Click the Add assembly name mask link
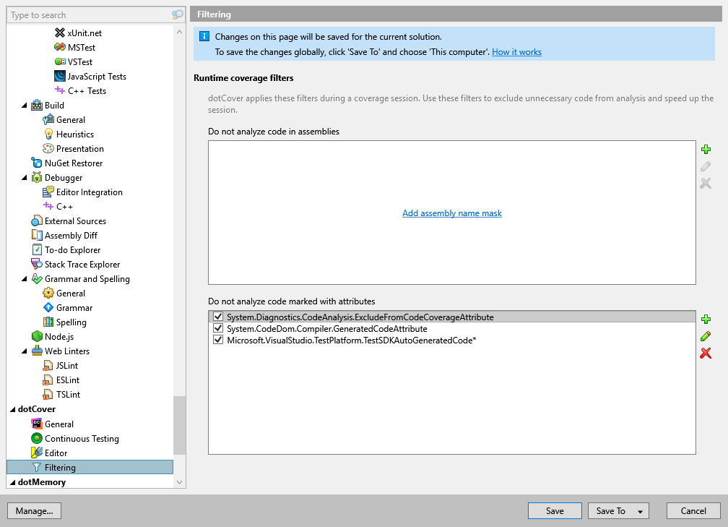728x527 pixels. click(x=452, y=213)
